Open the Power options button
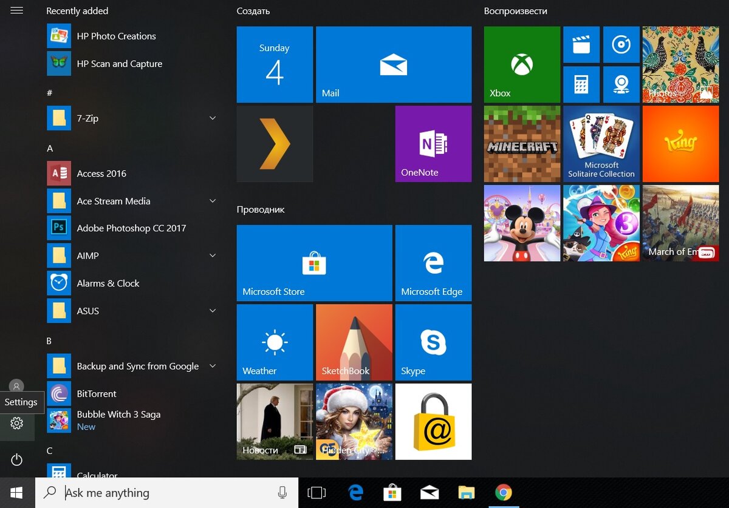 click(16, 460)
